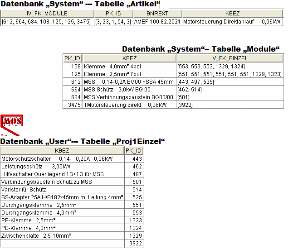288x249 pixels.
Task: Click the Datenbank User Proj1Einzel heading
Action: tap(82, 141)
